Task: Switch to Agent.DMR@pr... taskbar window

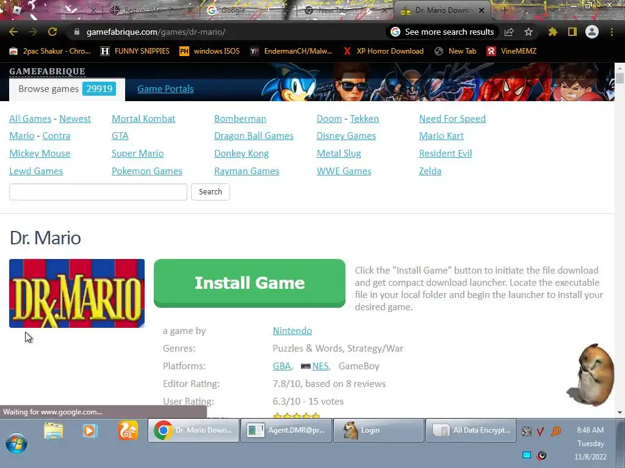Action: point(286,430)
